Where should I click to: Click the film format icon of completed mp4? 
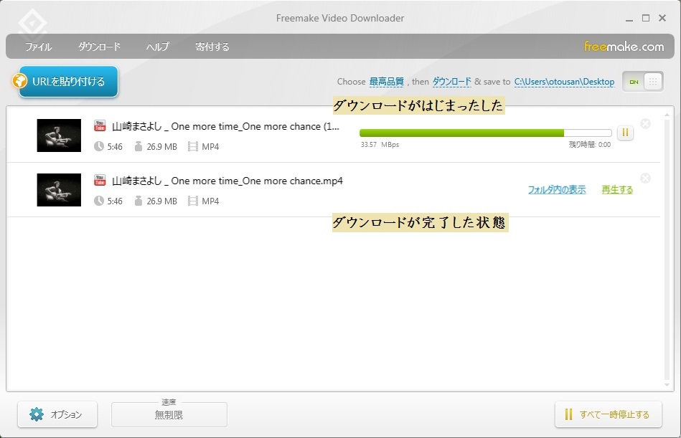(193, 201)
